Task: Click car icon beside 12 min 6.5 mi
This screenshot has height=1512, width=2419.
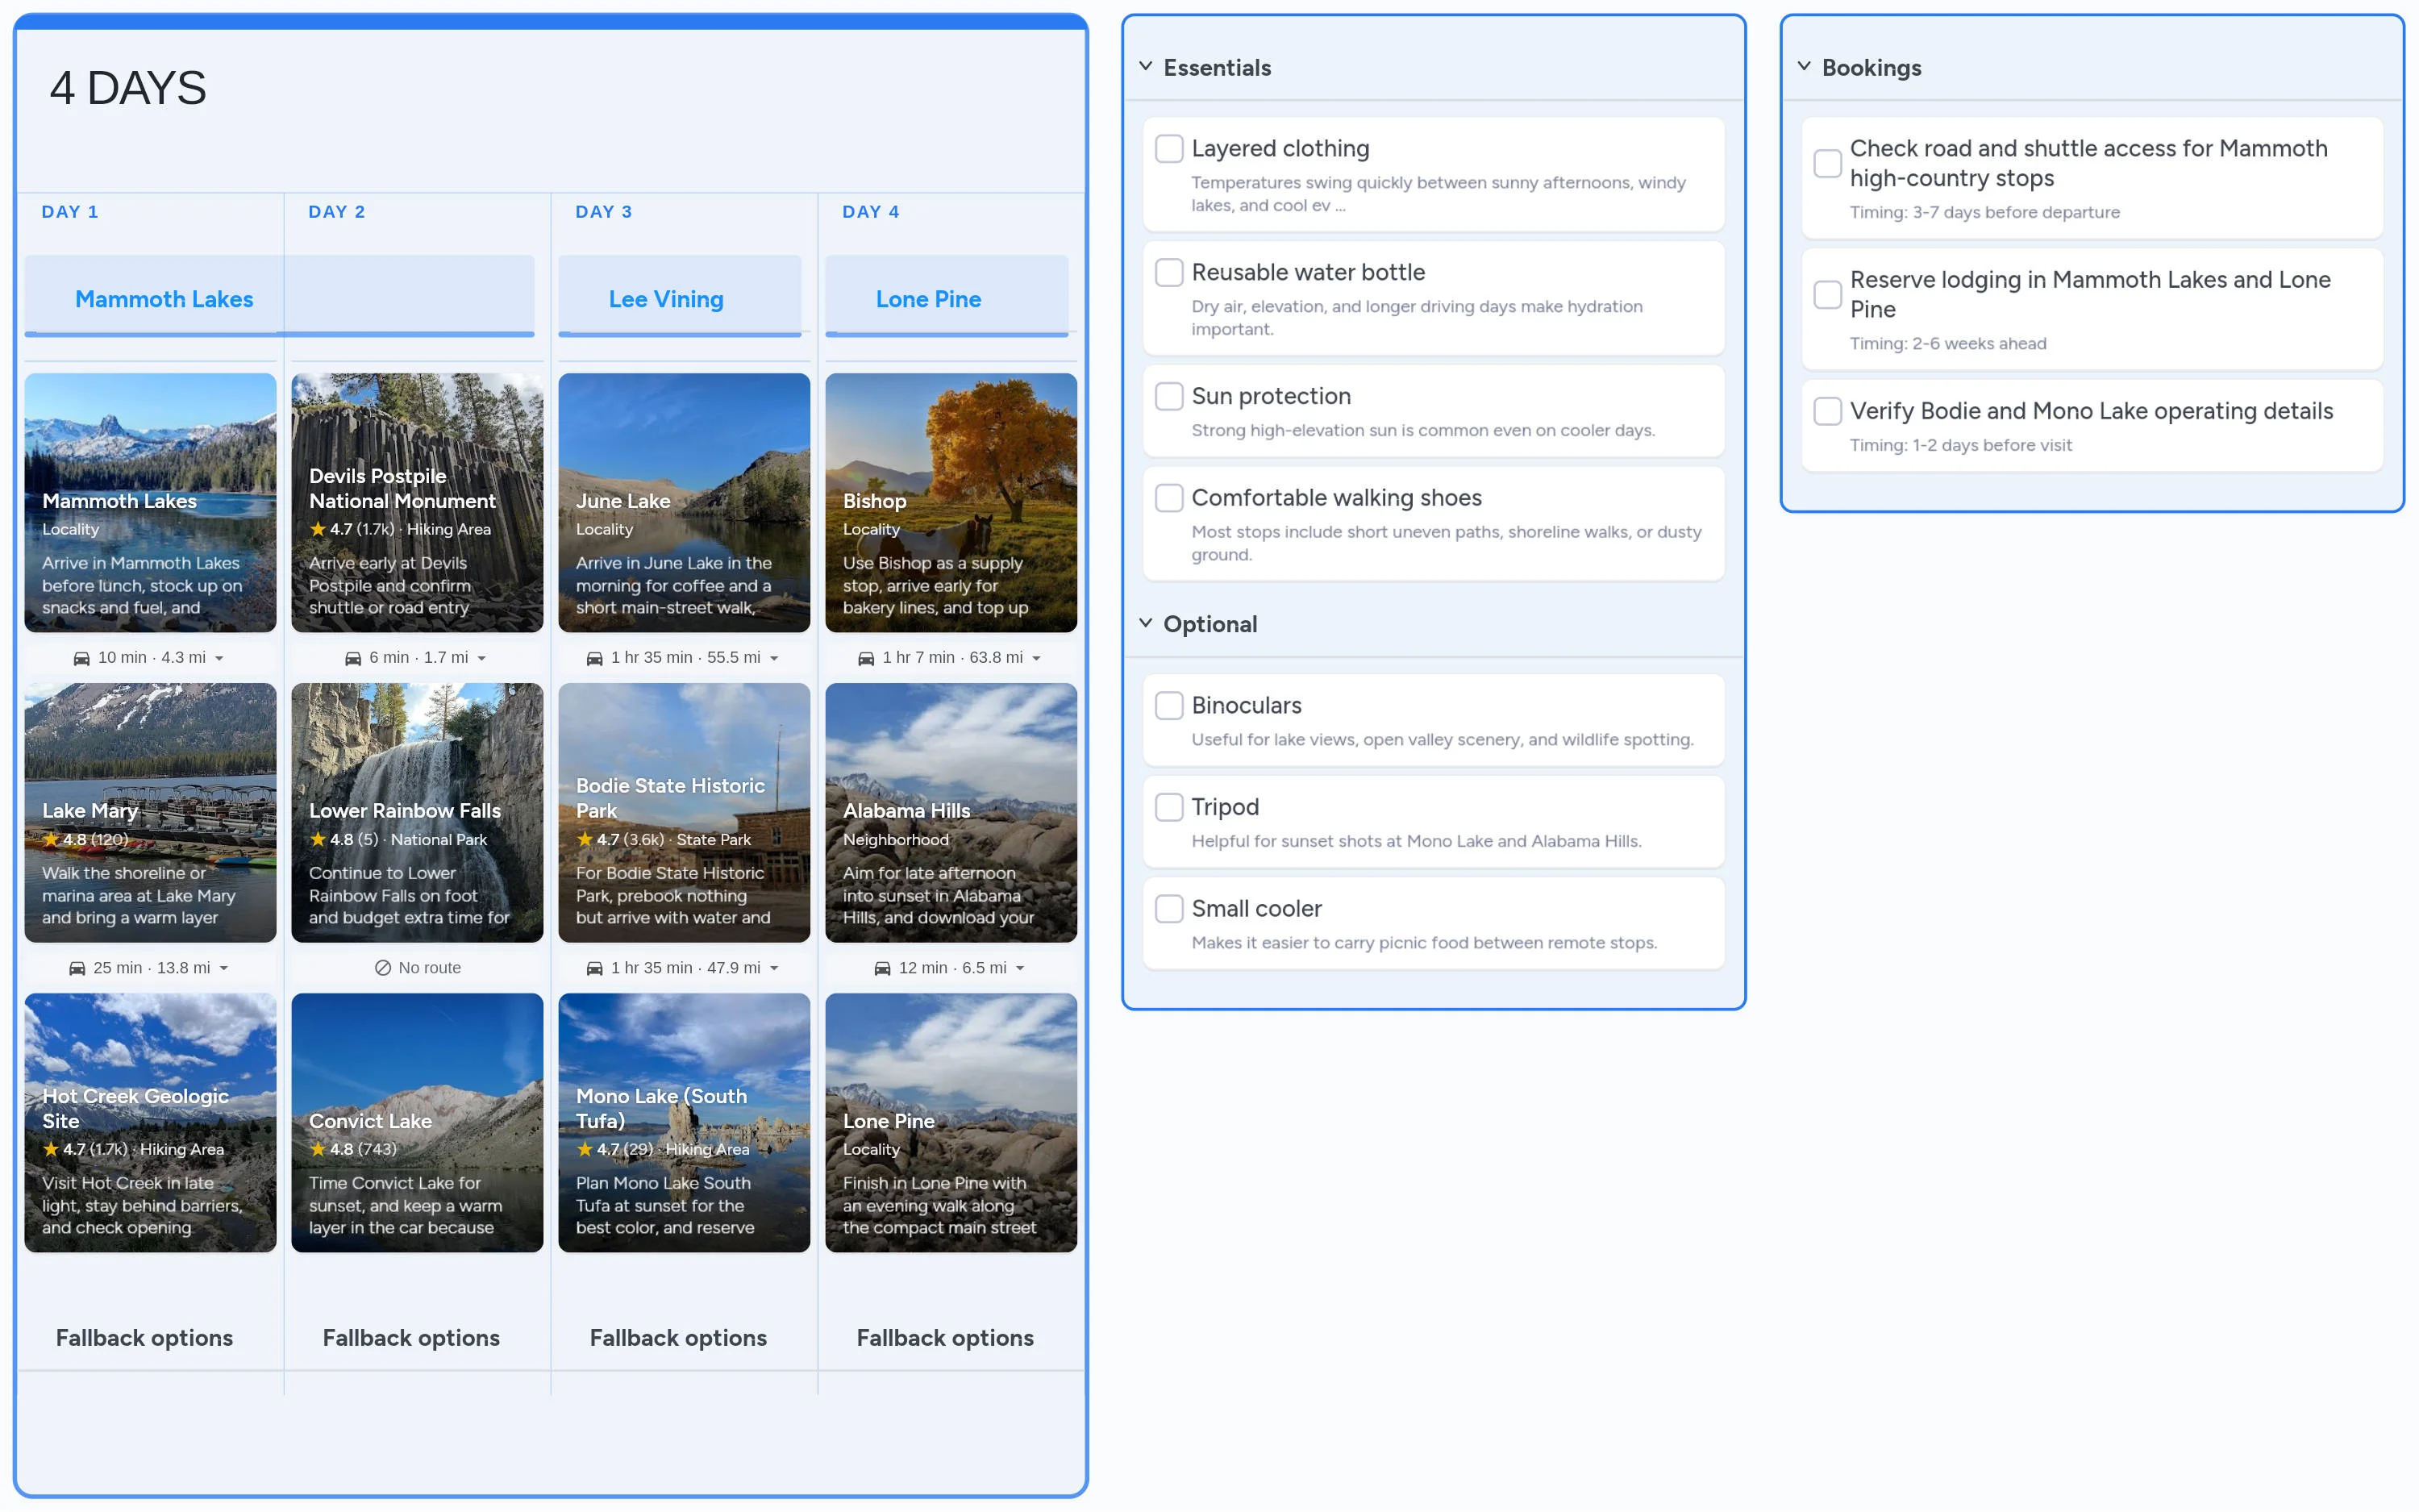Action: 881,968
